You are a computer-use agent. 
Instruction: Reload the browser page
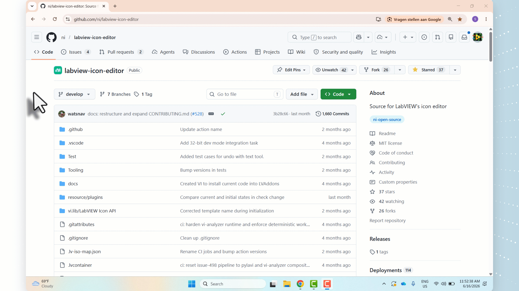point(55,19)
